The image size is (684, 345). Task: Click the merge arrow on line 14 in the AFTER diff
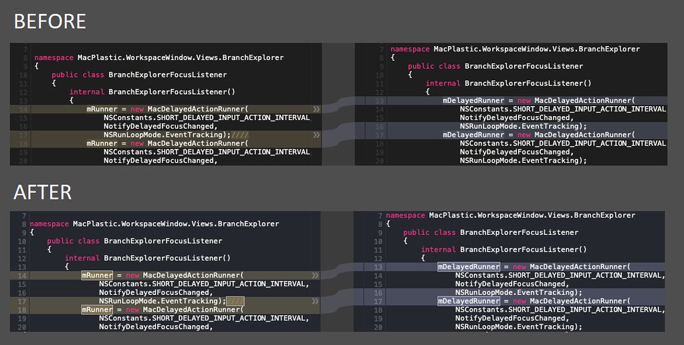[316, 275]
